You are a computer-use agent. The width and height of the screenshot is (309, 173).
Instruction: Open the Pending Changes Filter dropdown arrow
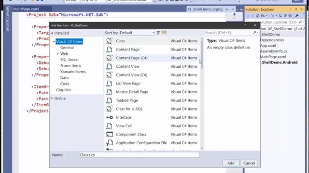(276, 16)
